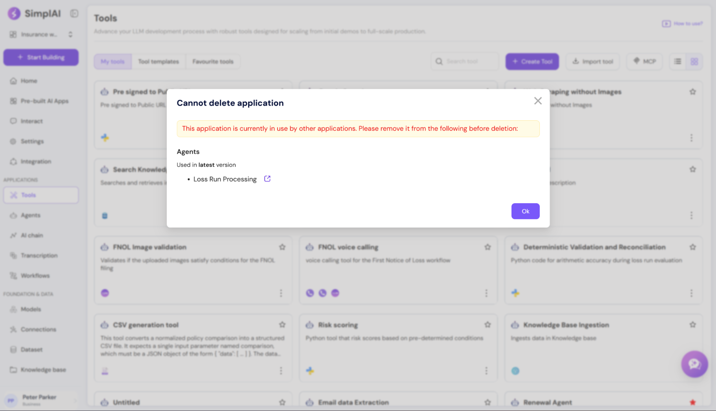Image resolution: width=716 pixels, height=411 pixels.
Task: Favourite the Deterministic Validation and Reconciliation star
Action: point(693,247)
